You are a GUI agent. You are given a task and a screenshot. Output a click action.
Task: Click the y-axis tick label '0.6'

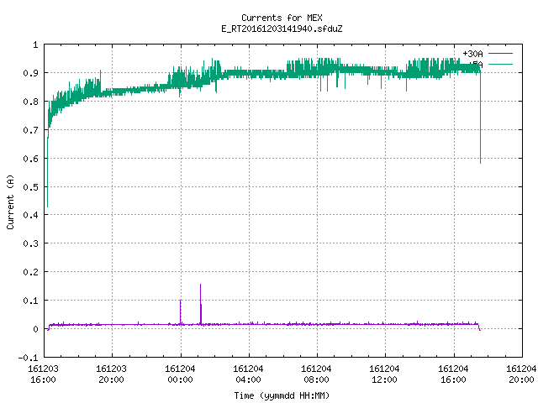coord(30,159)
